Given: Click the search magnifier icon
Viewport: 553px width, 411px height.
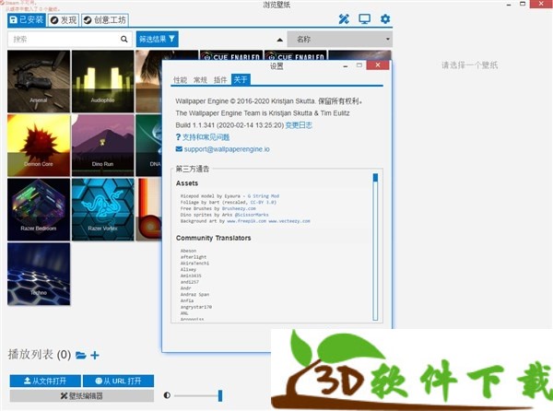Looking at the screenshot, I should pyautogui.click(x=124, y=39).
